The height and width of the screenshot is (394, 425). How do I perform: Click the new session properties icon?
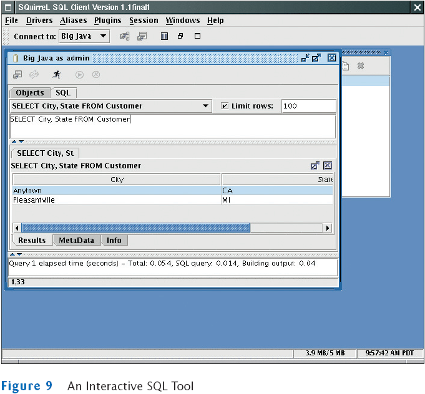point(142,36)
